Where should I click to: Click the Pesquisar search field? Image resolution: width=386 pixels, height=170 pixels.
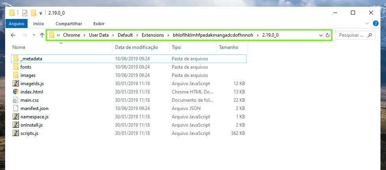[x=351, y=35]
